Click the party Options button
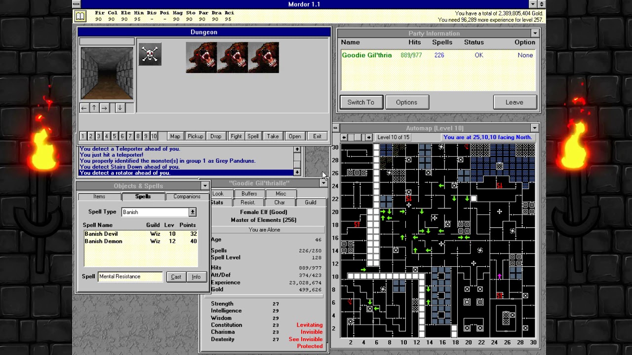Screen dimensions: 632x355 click(x=406, y=102)
